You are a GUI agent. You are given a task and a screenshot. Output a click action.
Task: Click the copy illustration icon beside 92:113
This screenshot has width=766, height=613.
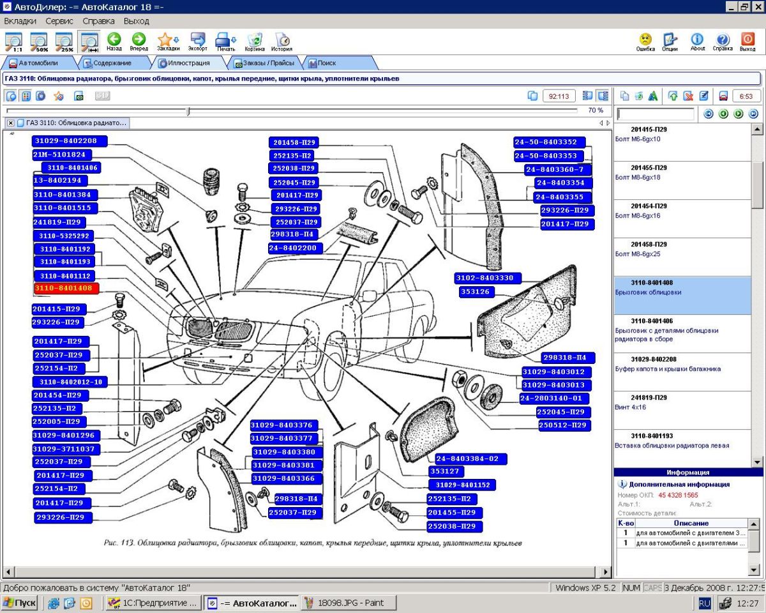533,96
